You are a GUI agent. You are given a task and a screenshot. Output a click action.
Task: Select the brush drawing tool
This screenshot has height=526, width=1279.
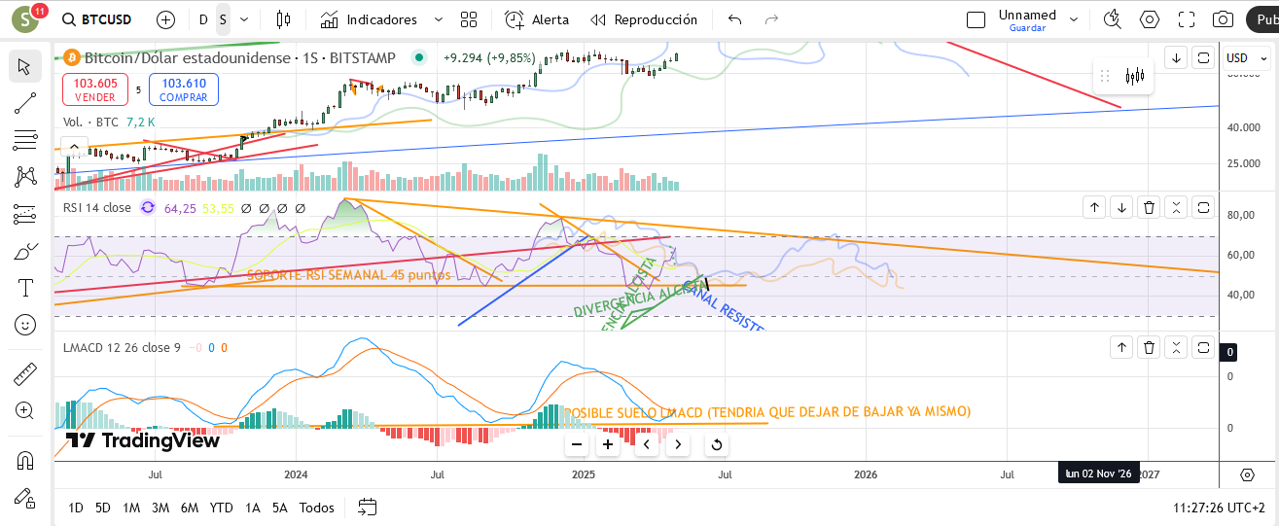pyautogui.click(x=25, y=251)
